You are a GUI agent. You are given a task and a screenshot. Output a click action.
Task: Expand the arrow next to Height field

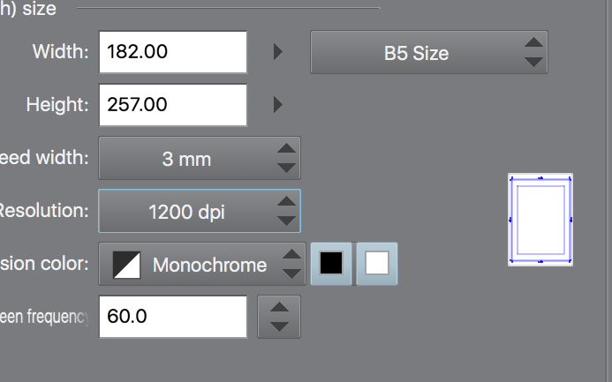(x=278, y=105)
